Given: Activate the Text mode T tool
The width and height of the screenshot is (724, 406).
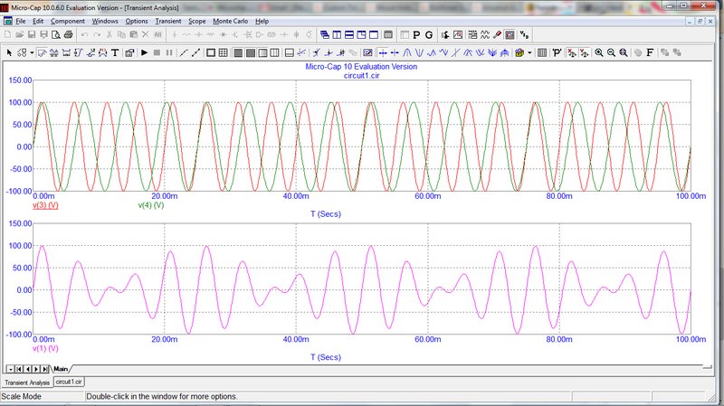Looking at the screenshot, I should (115, 52).
